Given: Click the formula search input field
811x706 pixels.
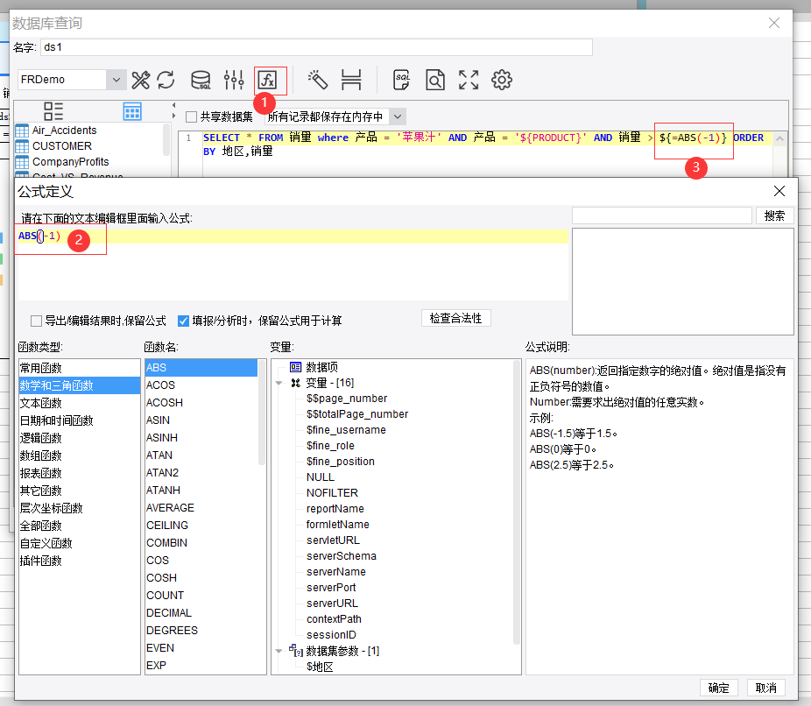Looking at the screenshot, I should (661, 215).
